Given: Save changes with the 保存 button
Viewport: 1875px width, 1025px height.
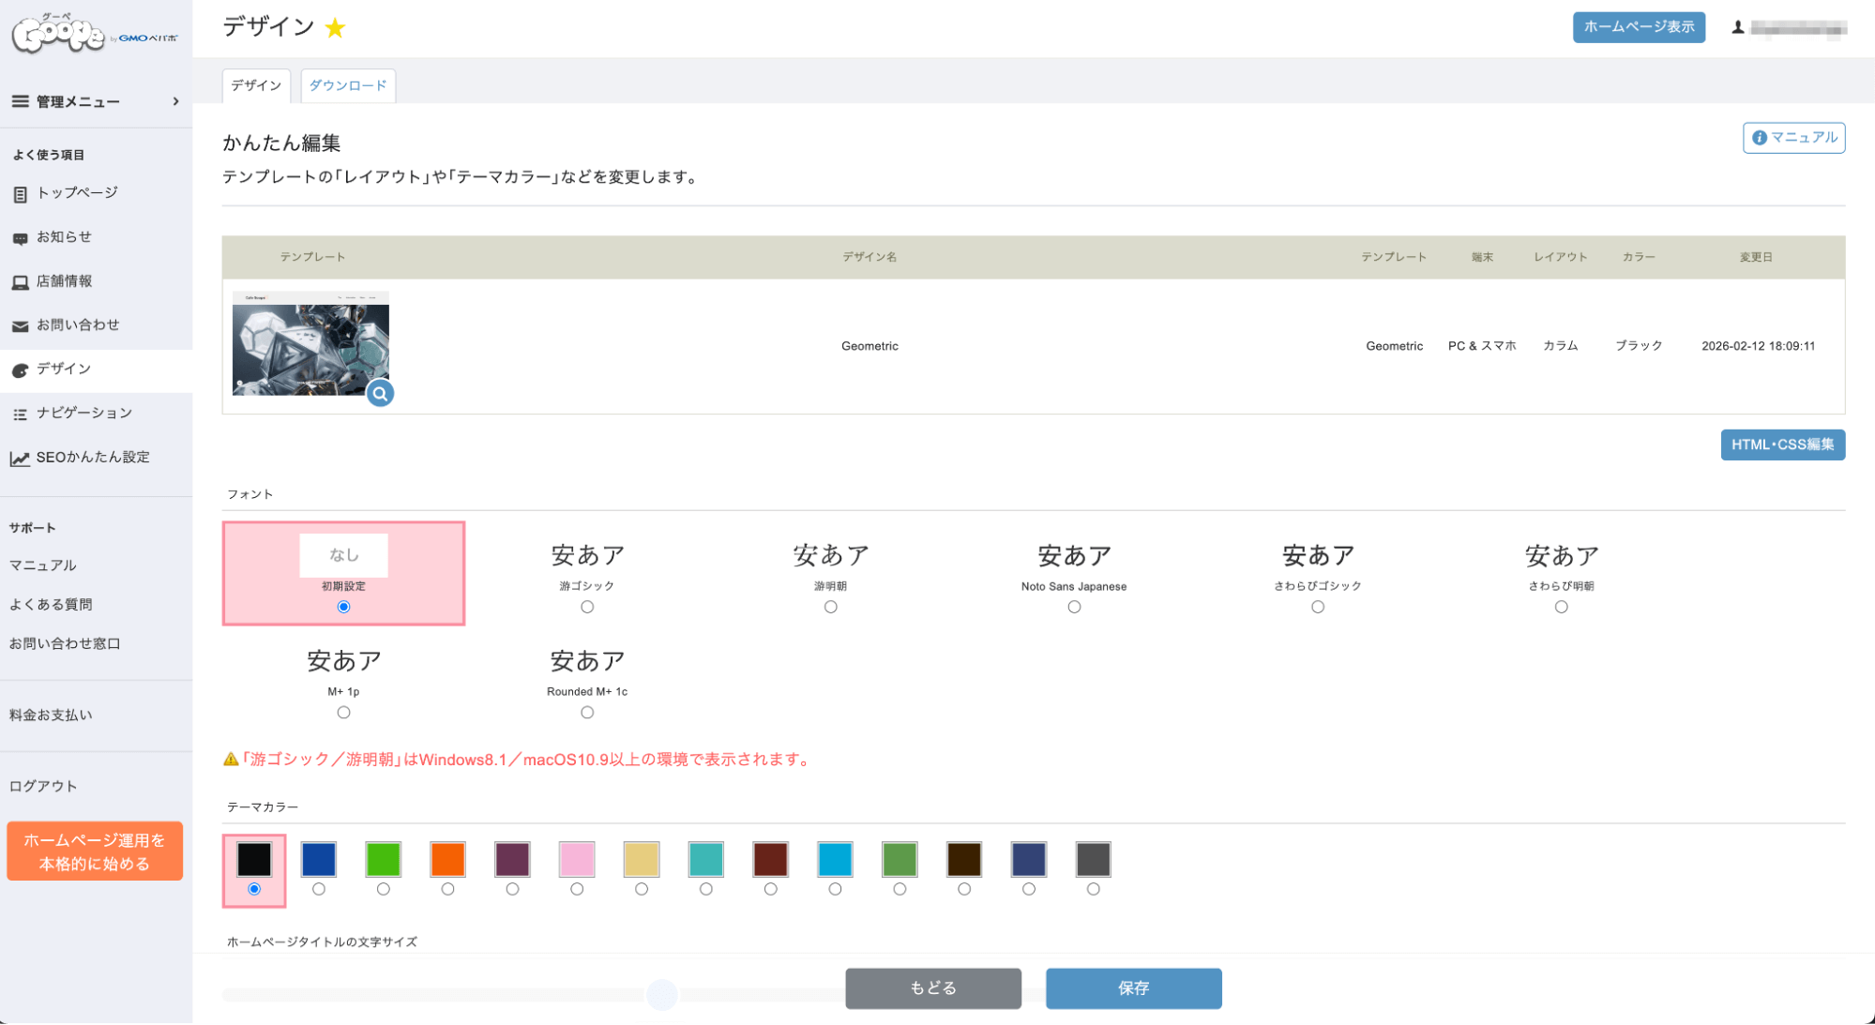Looking at the screenshot, I should (x=1133, y=987).
